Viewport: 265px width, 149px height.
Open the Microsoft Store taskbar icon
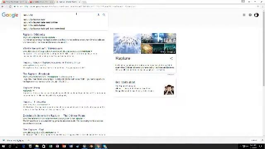[x=43, y=146]
